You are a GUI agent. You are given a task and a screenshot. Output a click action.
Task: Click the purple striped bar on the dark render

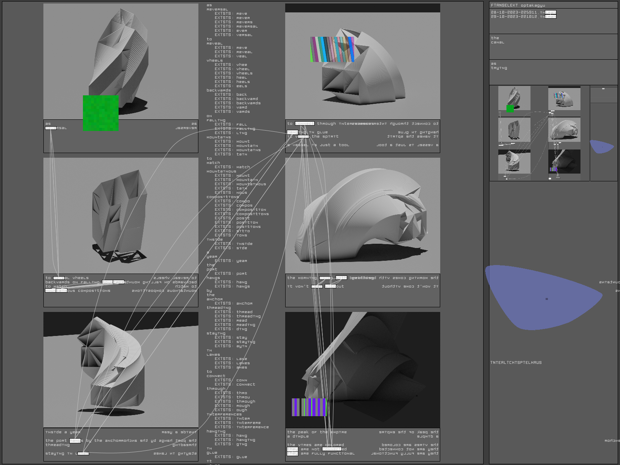pyautogui.click(x=309, y=407)
